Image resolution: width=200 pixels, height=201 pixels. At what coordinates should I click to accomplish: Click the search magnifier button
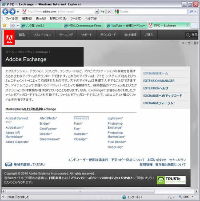pos(191,12)
